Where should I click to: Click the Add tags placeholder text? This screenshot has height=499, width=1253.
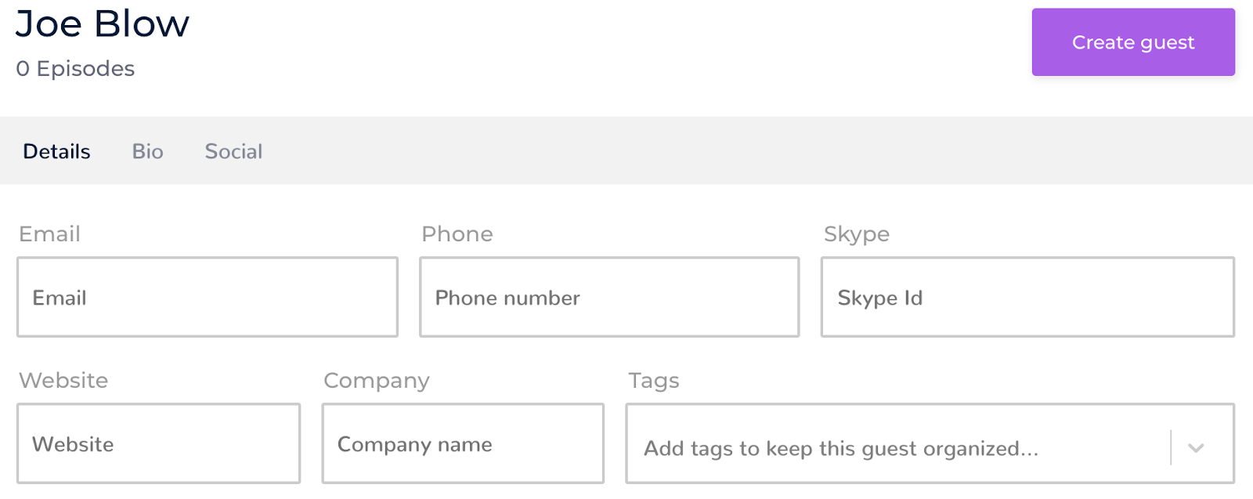coord(841,448)
